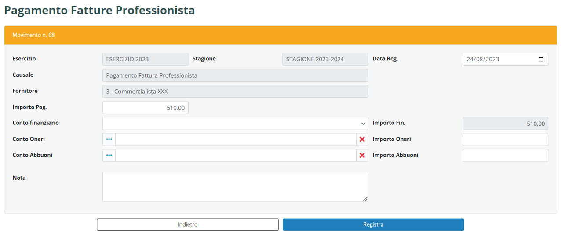Focus the Importo Abbuoni input
Viewport: 561px width, 238px height.
[x=505, y=156]
